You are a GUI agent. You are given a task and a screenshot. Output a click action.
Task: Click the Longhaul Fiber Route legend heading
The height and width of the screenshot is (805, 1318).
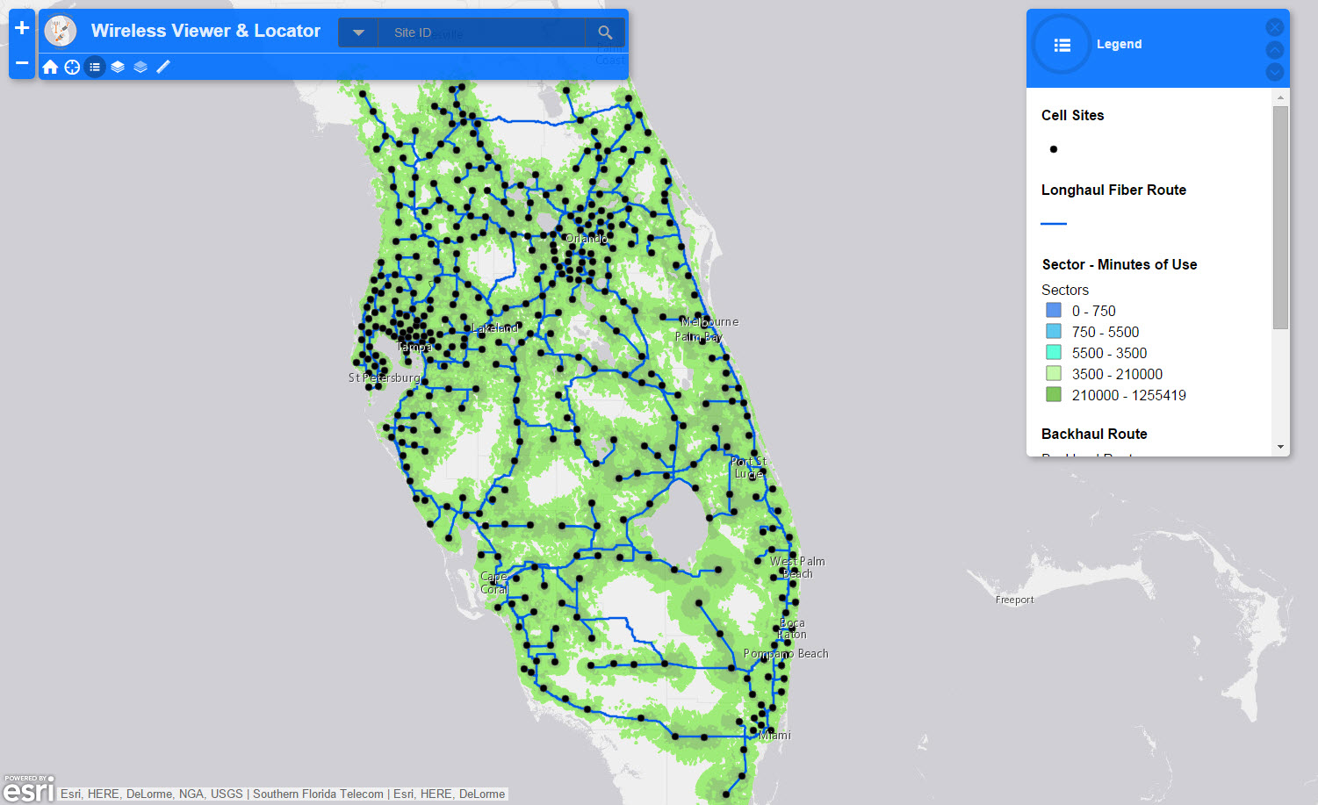coord(1113,190)
